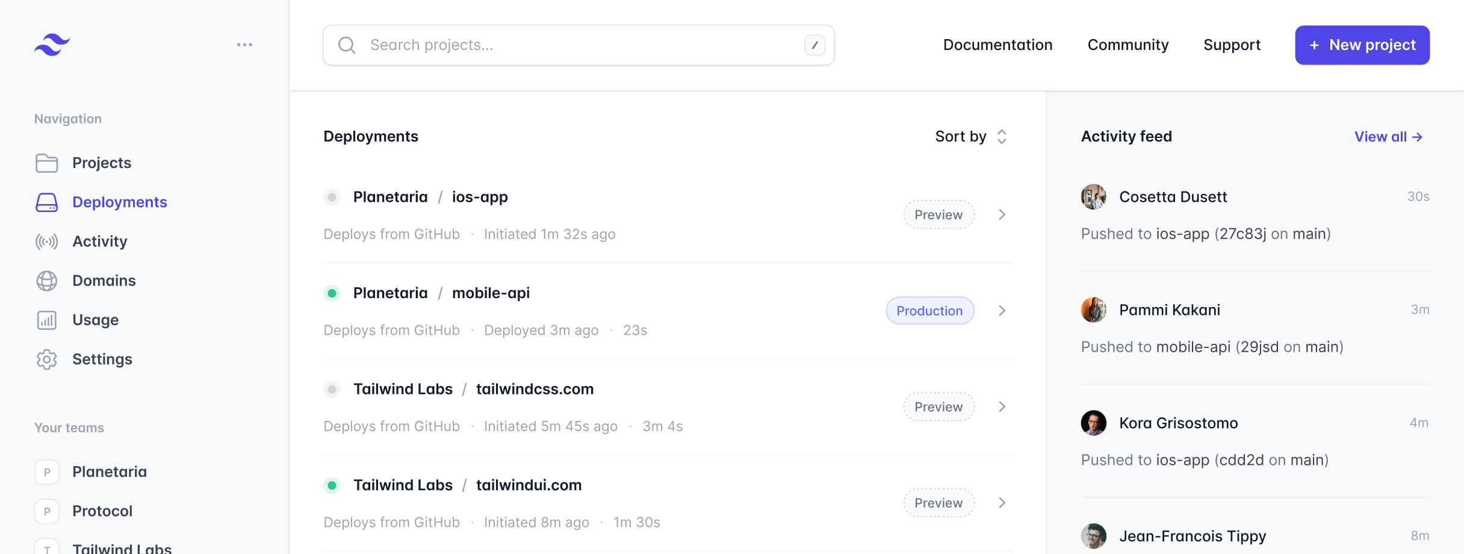Expand the Planetaria mobile-api deployment row
Viewport: 1464px width, 554px height.
[x=1002, y=311]
